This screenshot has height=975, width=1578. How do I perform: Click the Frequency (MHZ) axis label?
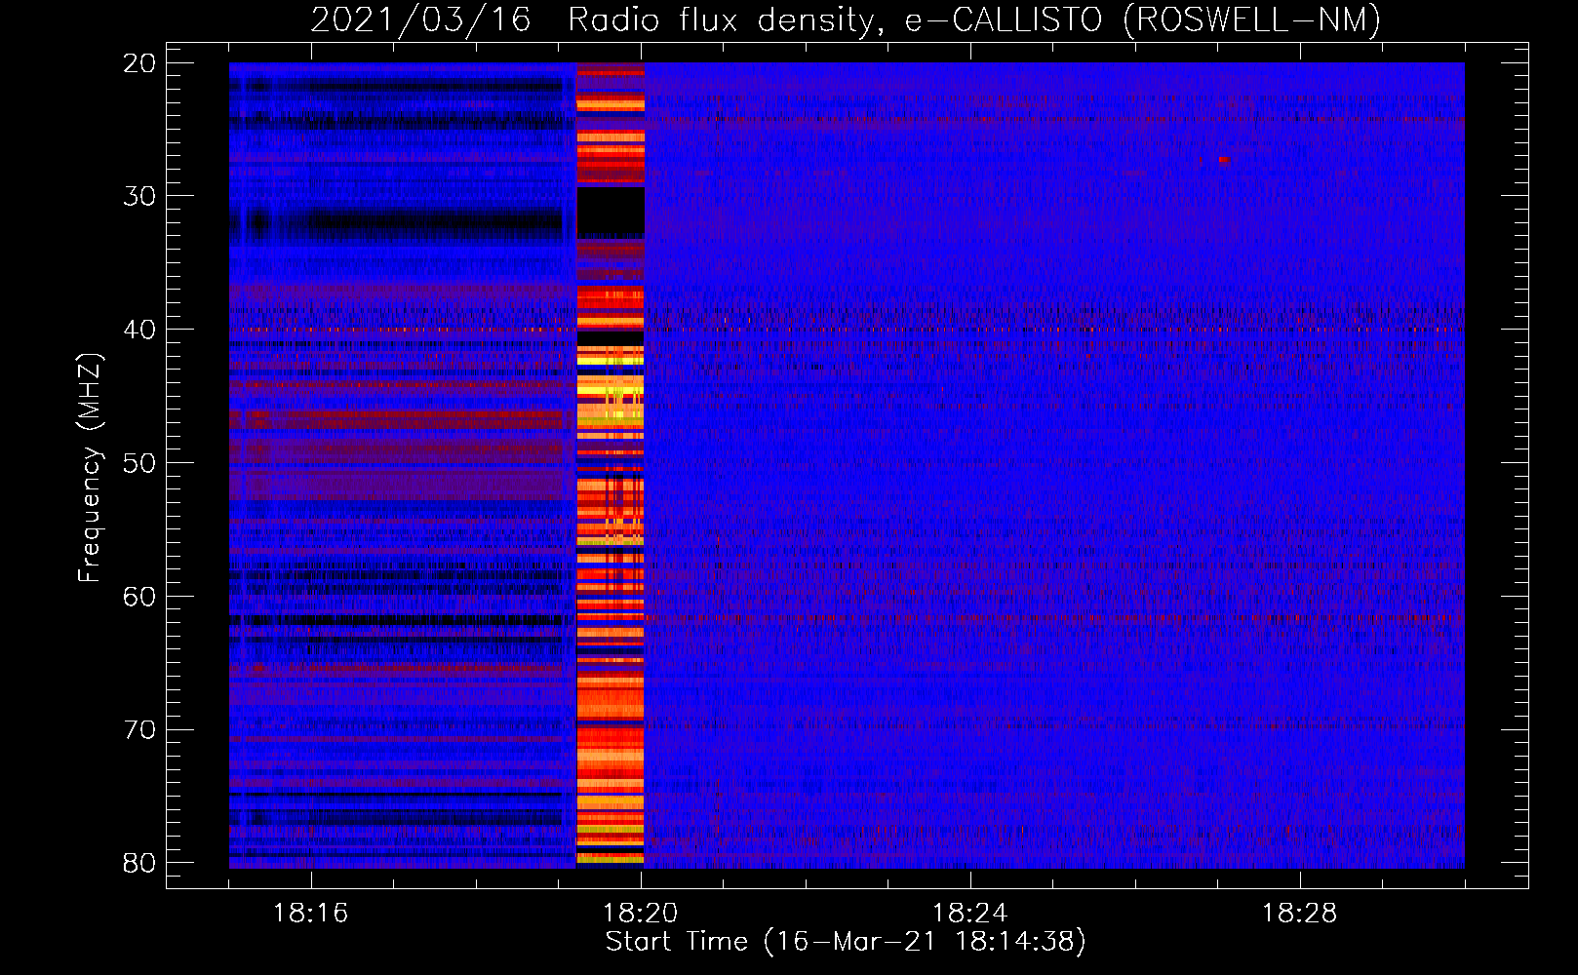pos(89,467)
